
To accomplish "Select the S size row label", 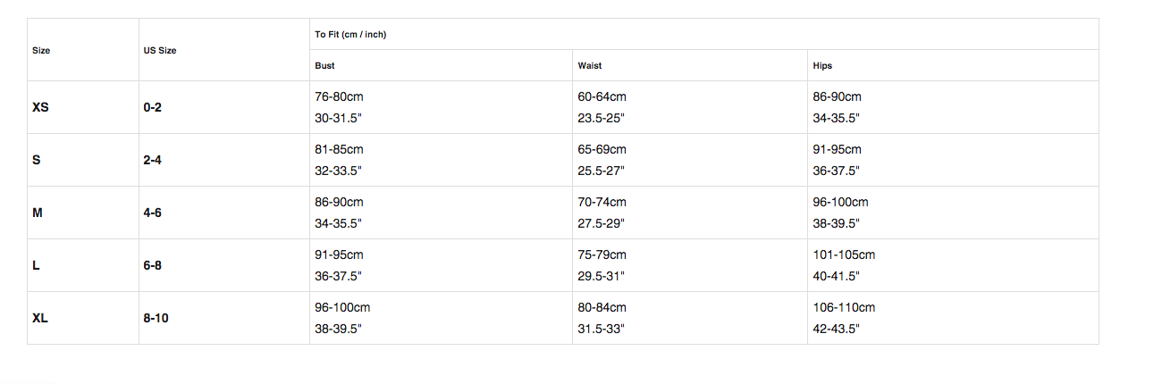I will pos(36,160).
